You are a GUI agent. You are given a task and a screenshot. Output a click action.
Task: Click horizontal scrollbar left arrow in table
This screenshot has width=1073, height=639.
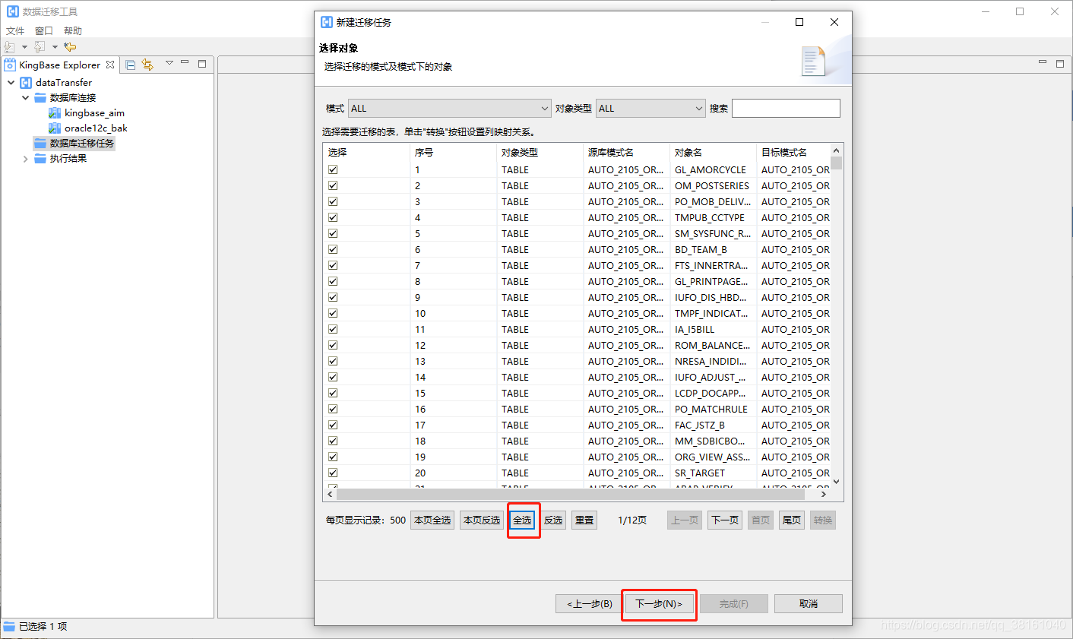[x=330, y=494]
